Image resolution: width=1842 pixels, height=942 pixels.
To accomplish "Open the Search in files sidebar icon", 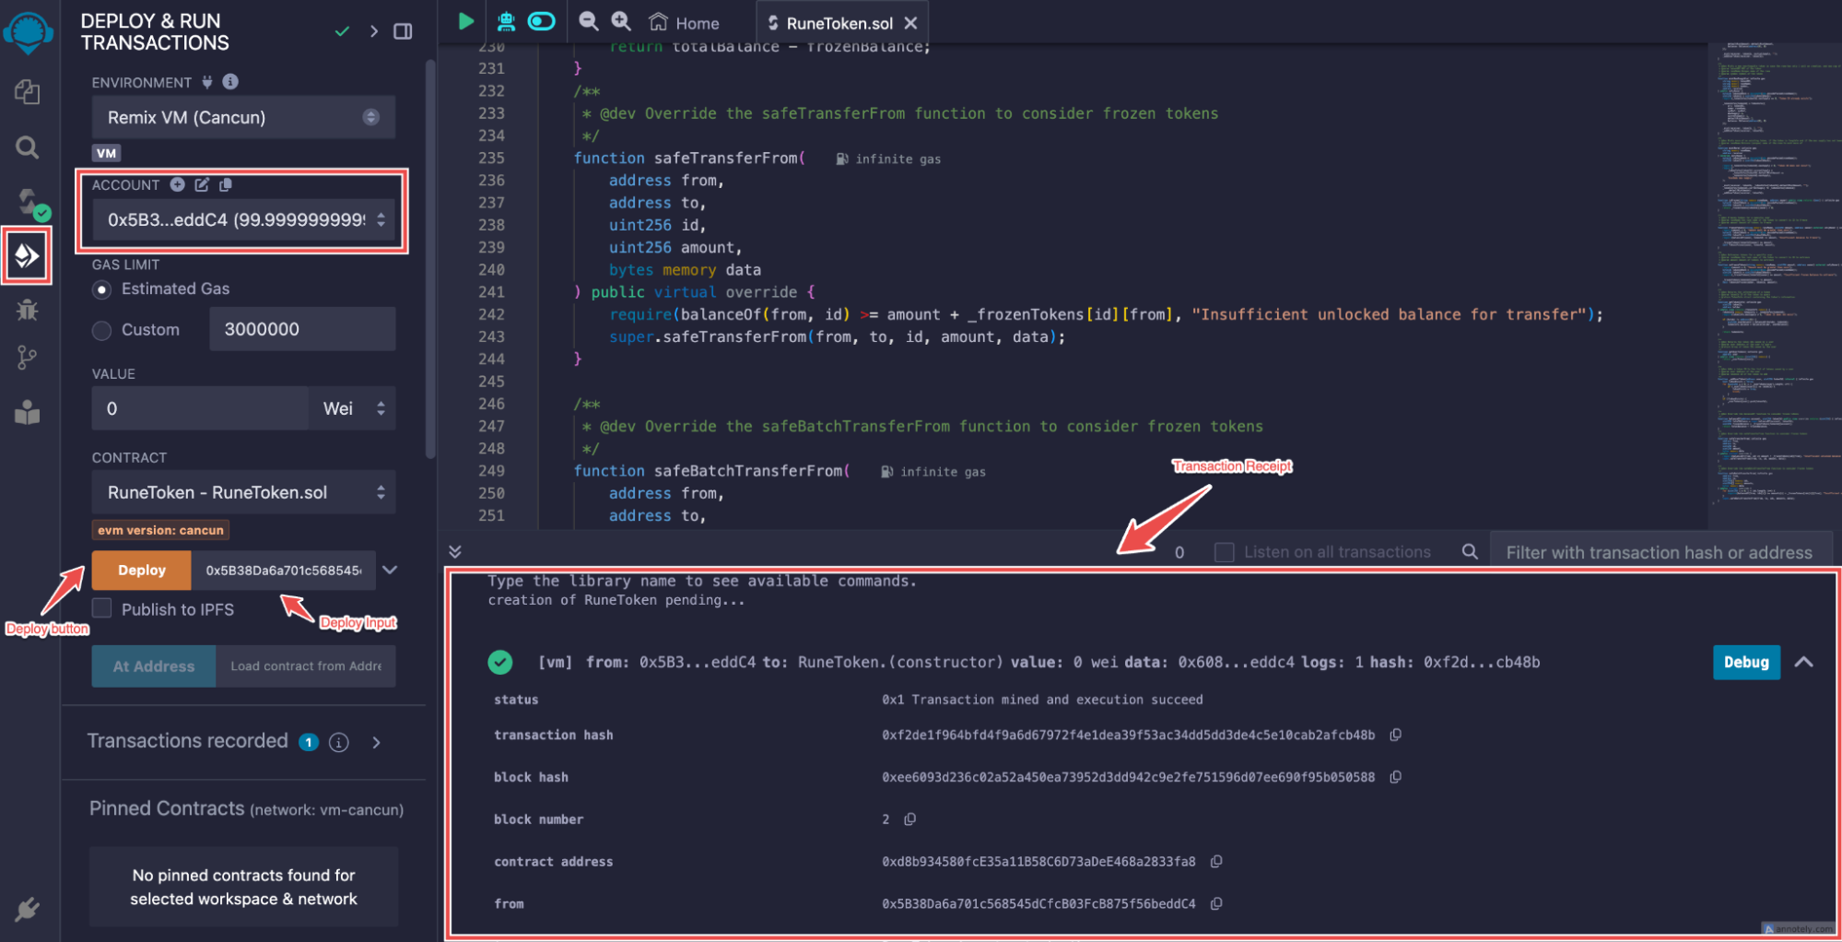I will point(27,147).
